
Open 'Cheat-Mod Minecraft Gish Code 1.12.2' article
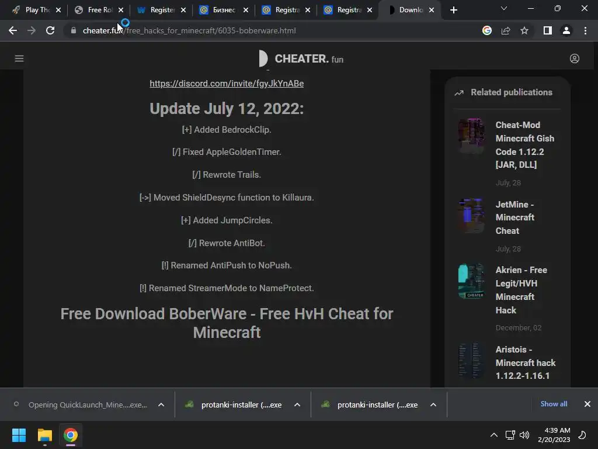[525, 145]
